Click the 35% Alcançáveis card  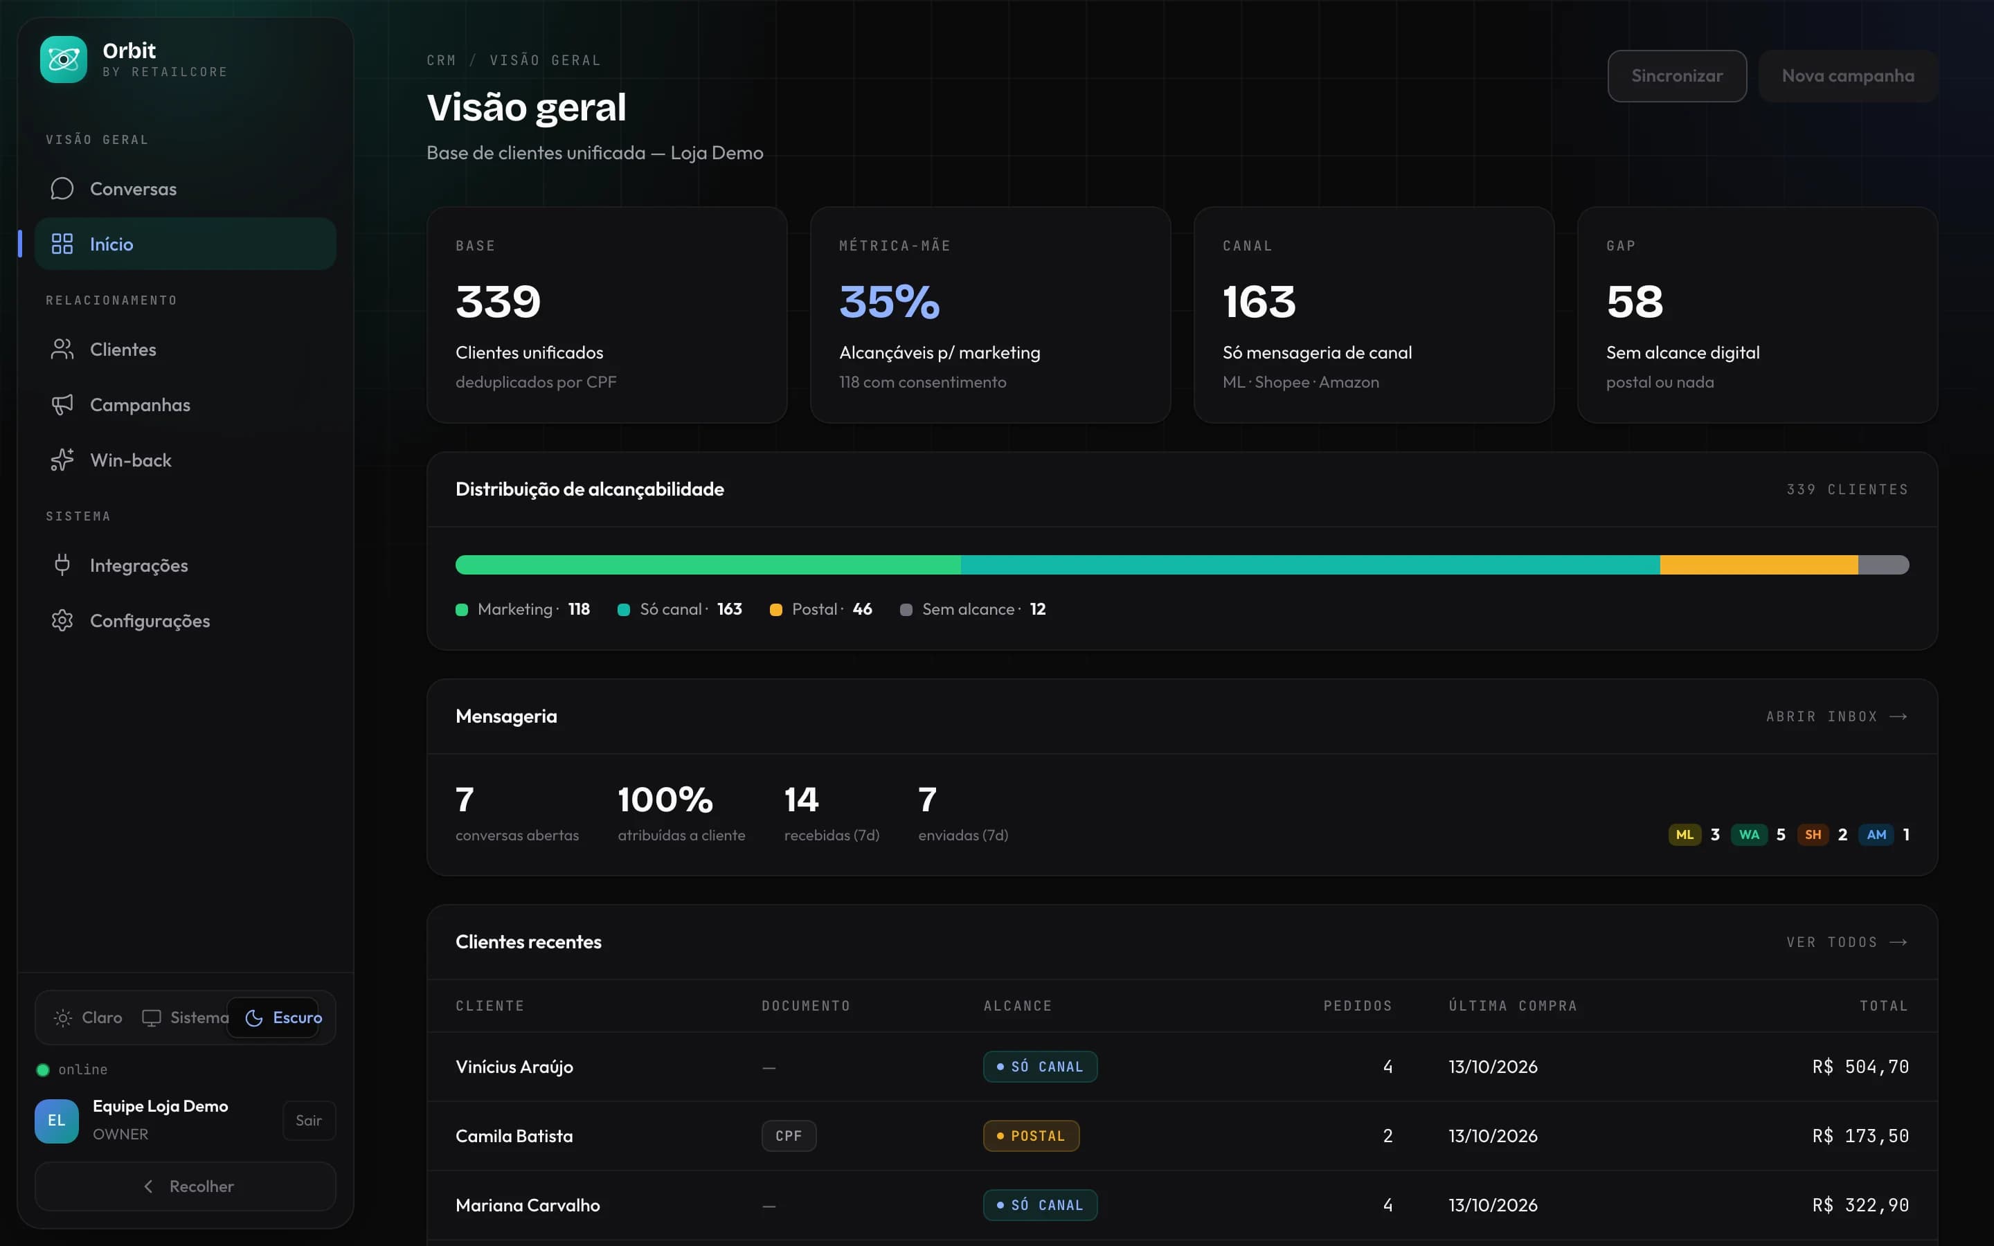[990, 315]
